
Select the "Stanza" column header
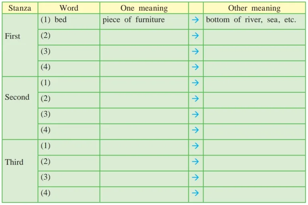[x=20, y=8]
